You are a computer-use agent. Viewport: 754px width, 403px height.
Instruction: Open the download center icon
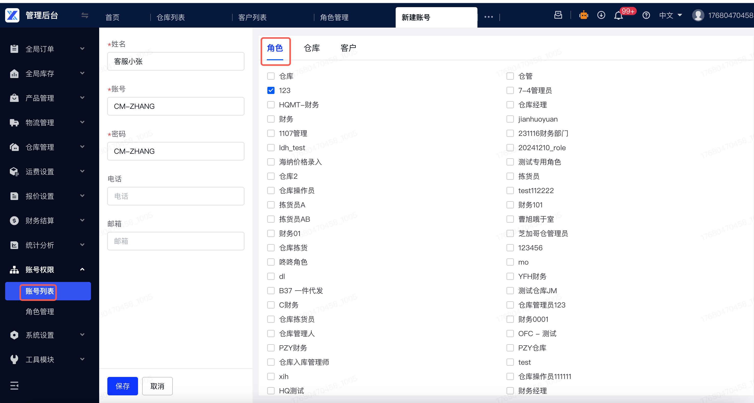click(x=601, y=15)
